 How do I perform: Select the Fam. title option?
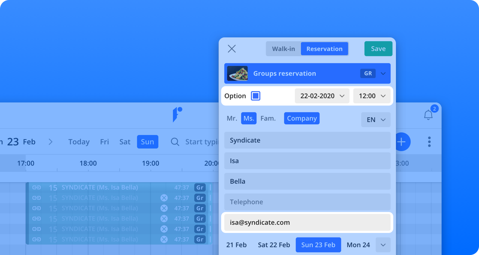(268, 119)
